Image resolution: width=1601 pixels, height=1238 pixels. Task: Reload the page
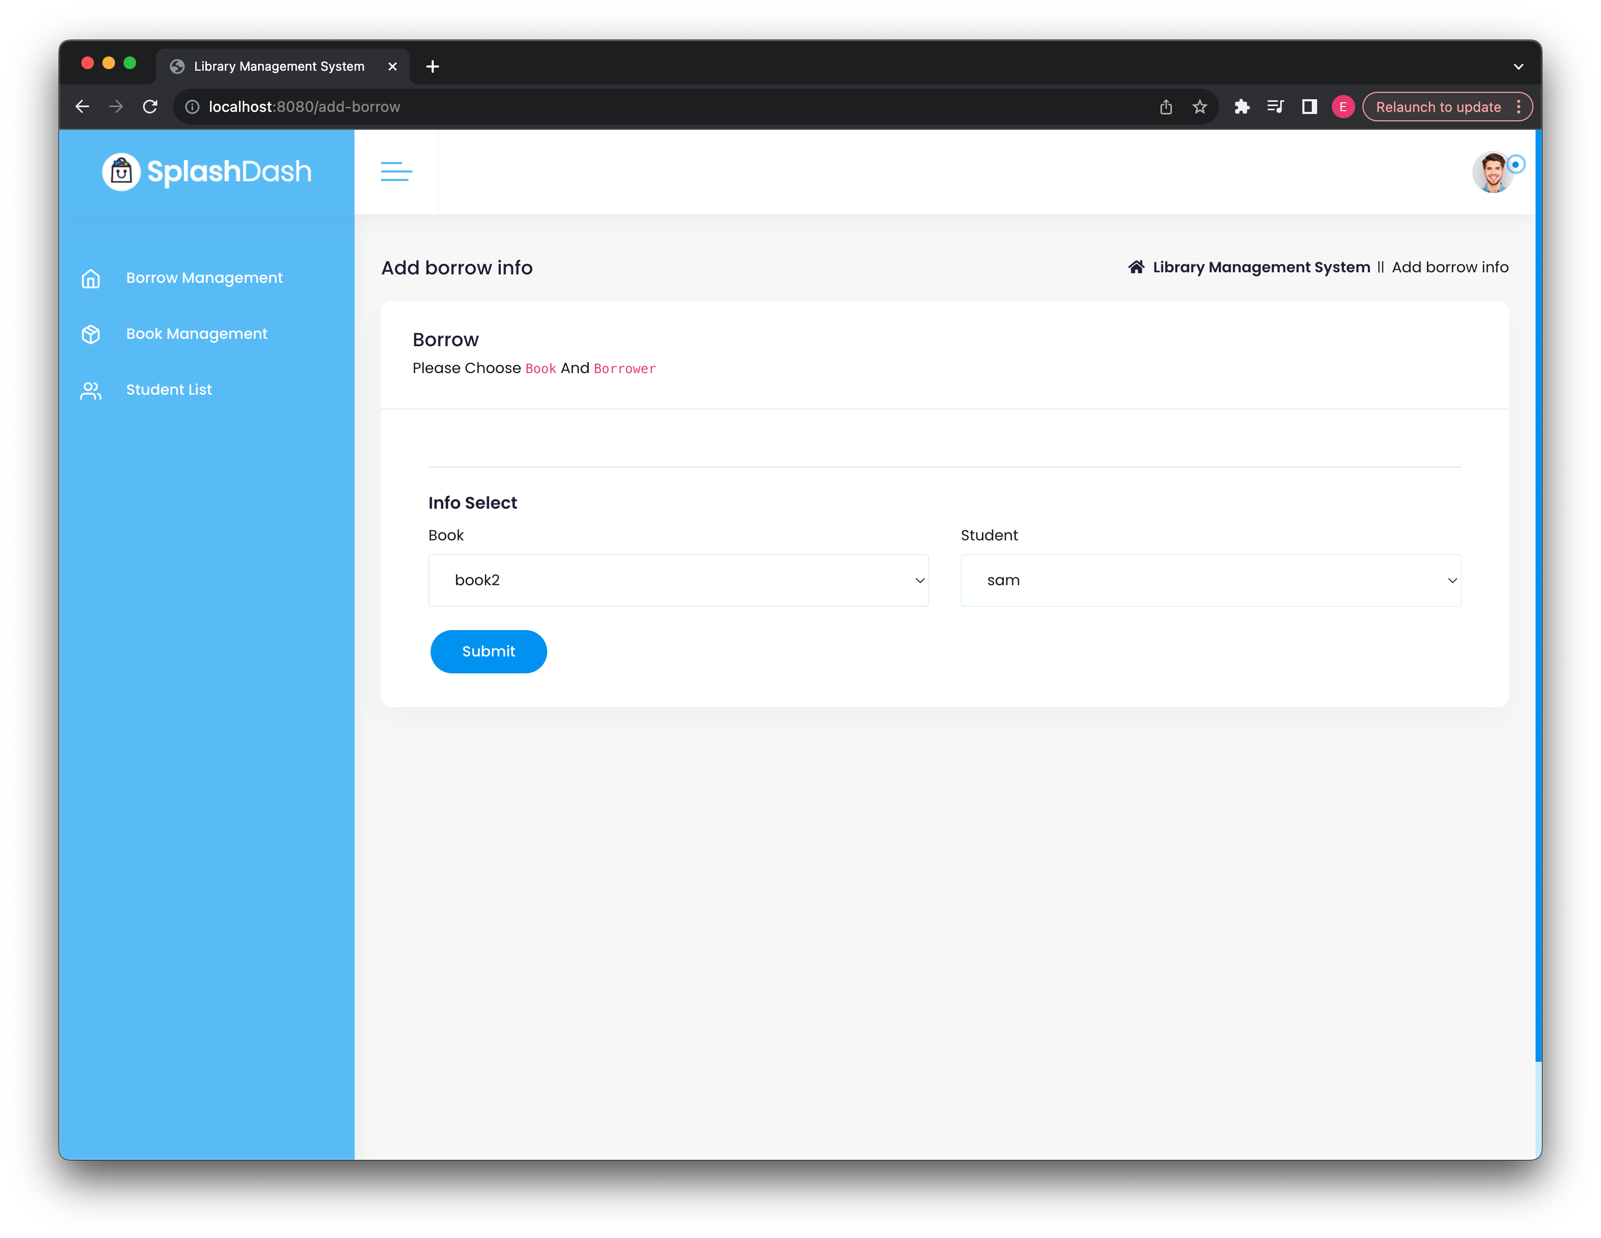[x=150, y=107]
